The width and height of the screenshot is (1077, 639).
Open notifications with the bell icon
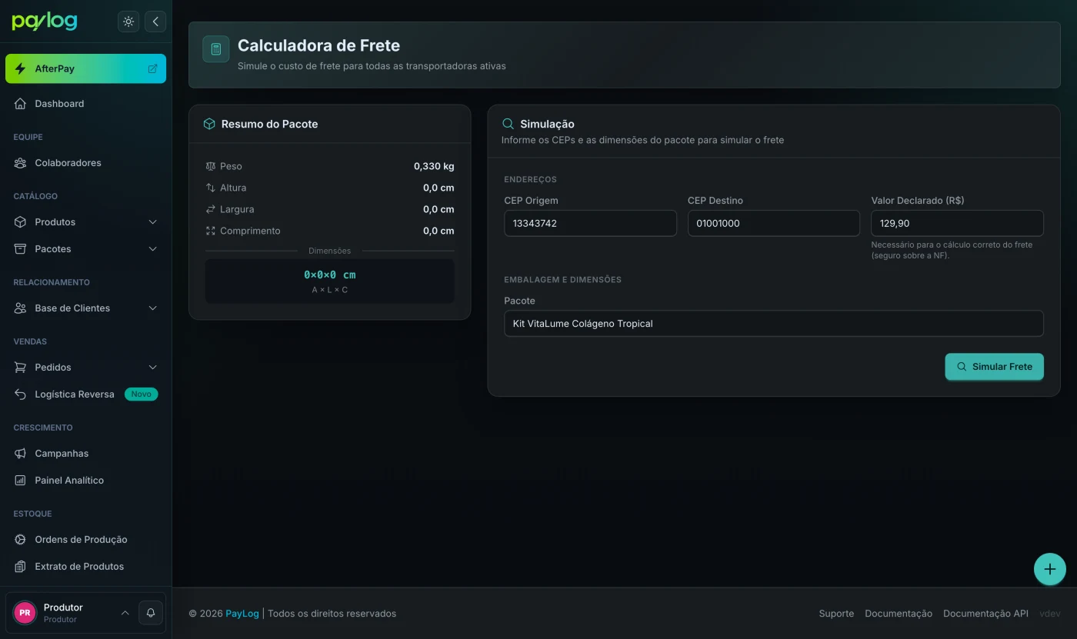tap(151, 613)
